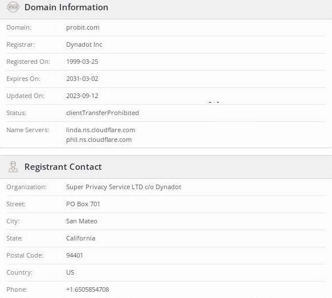Click the San Mateo city value
The width and height of the screenshot is (332, 298).
click(x=81, y=221)
